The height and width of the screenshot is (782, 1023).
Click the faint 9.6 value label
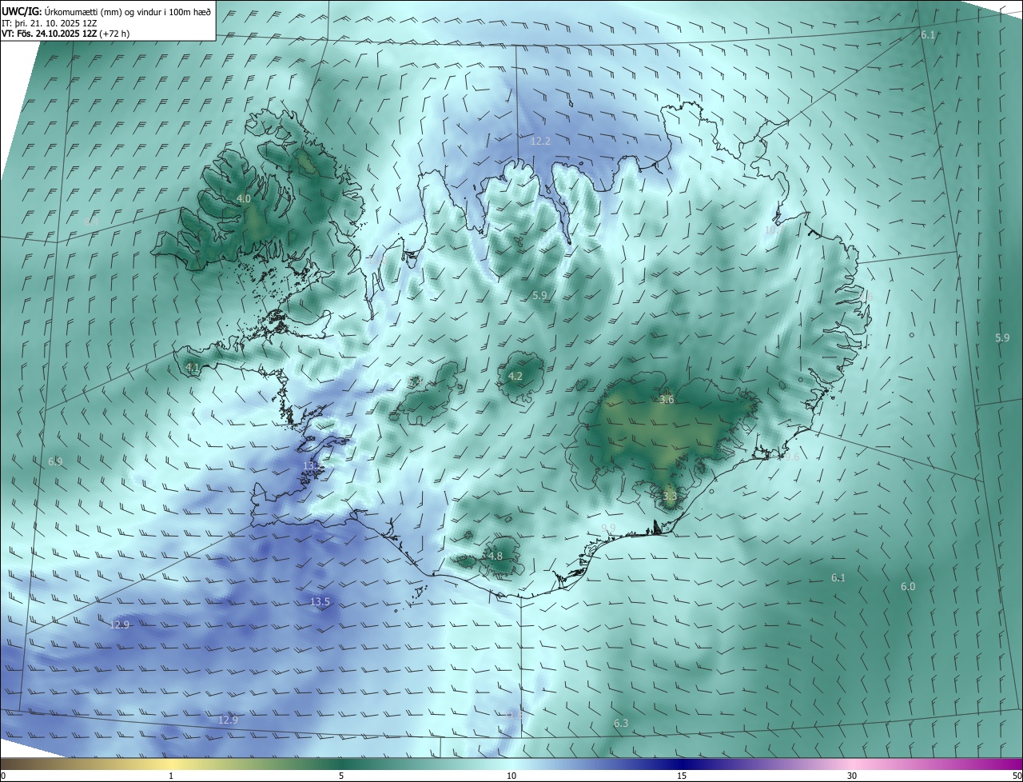[790, 457]
